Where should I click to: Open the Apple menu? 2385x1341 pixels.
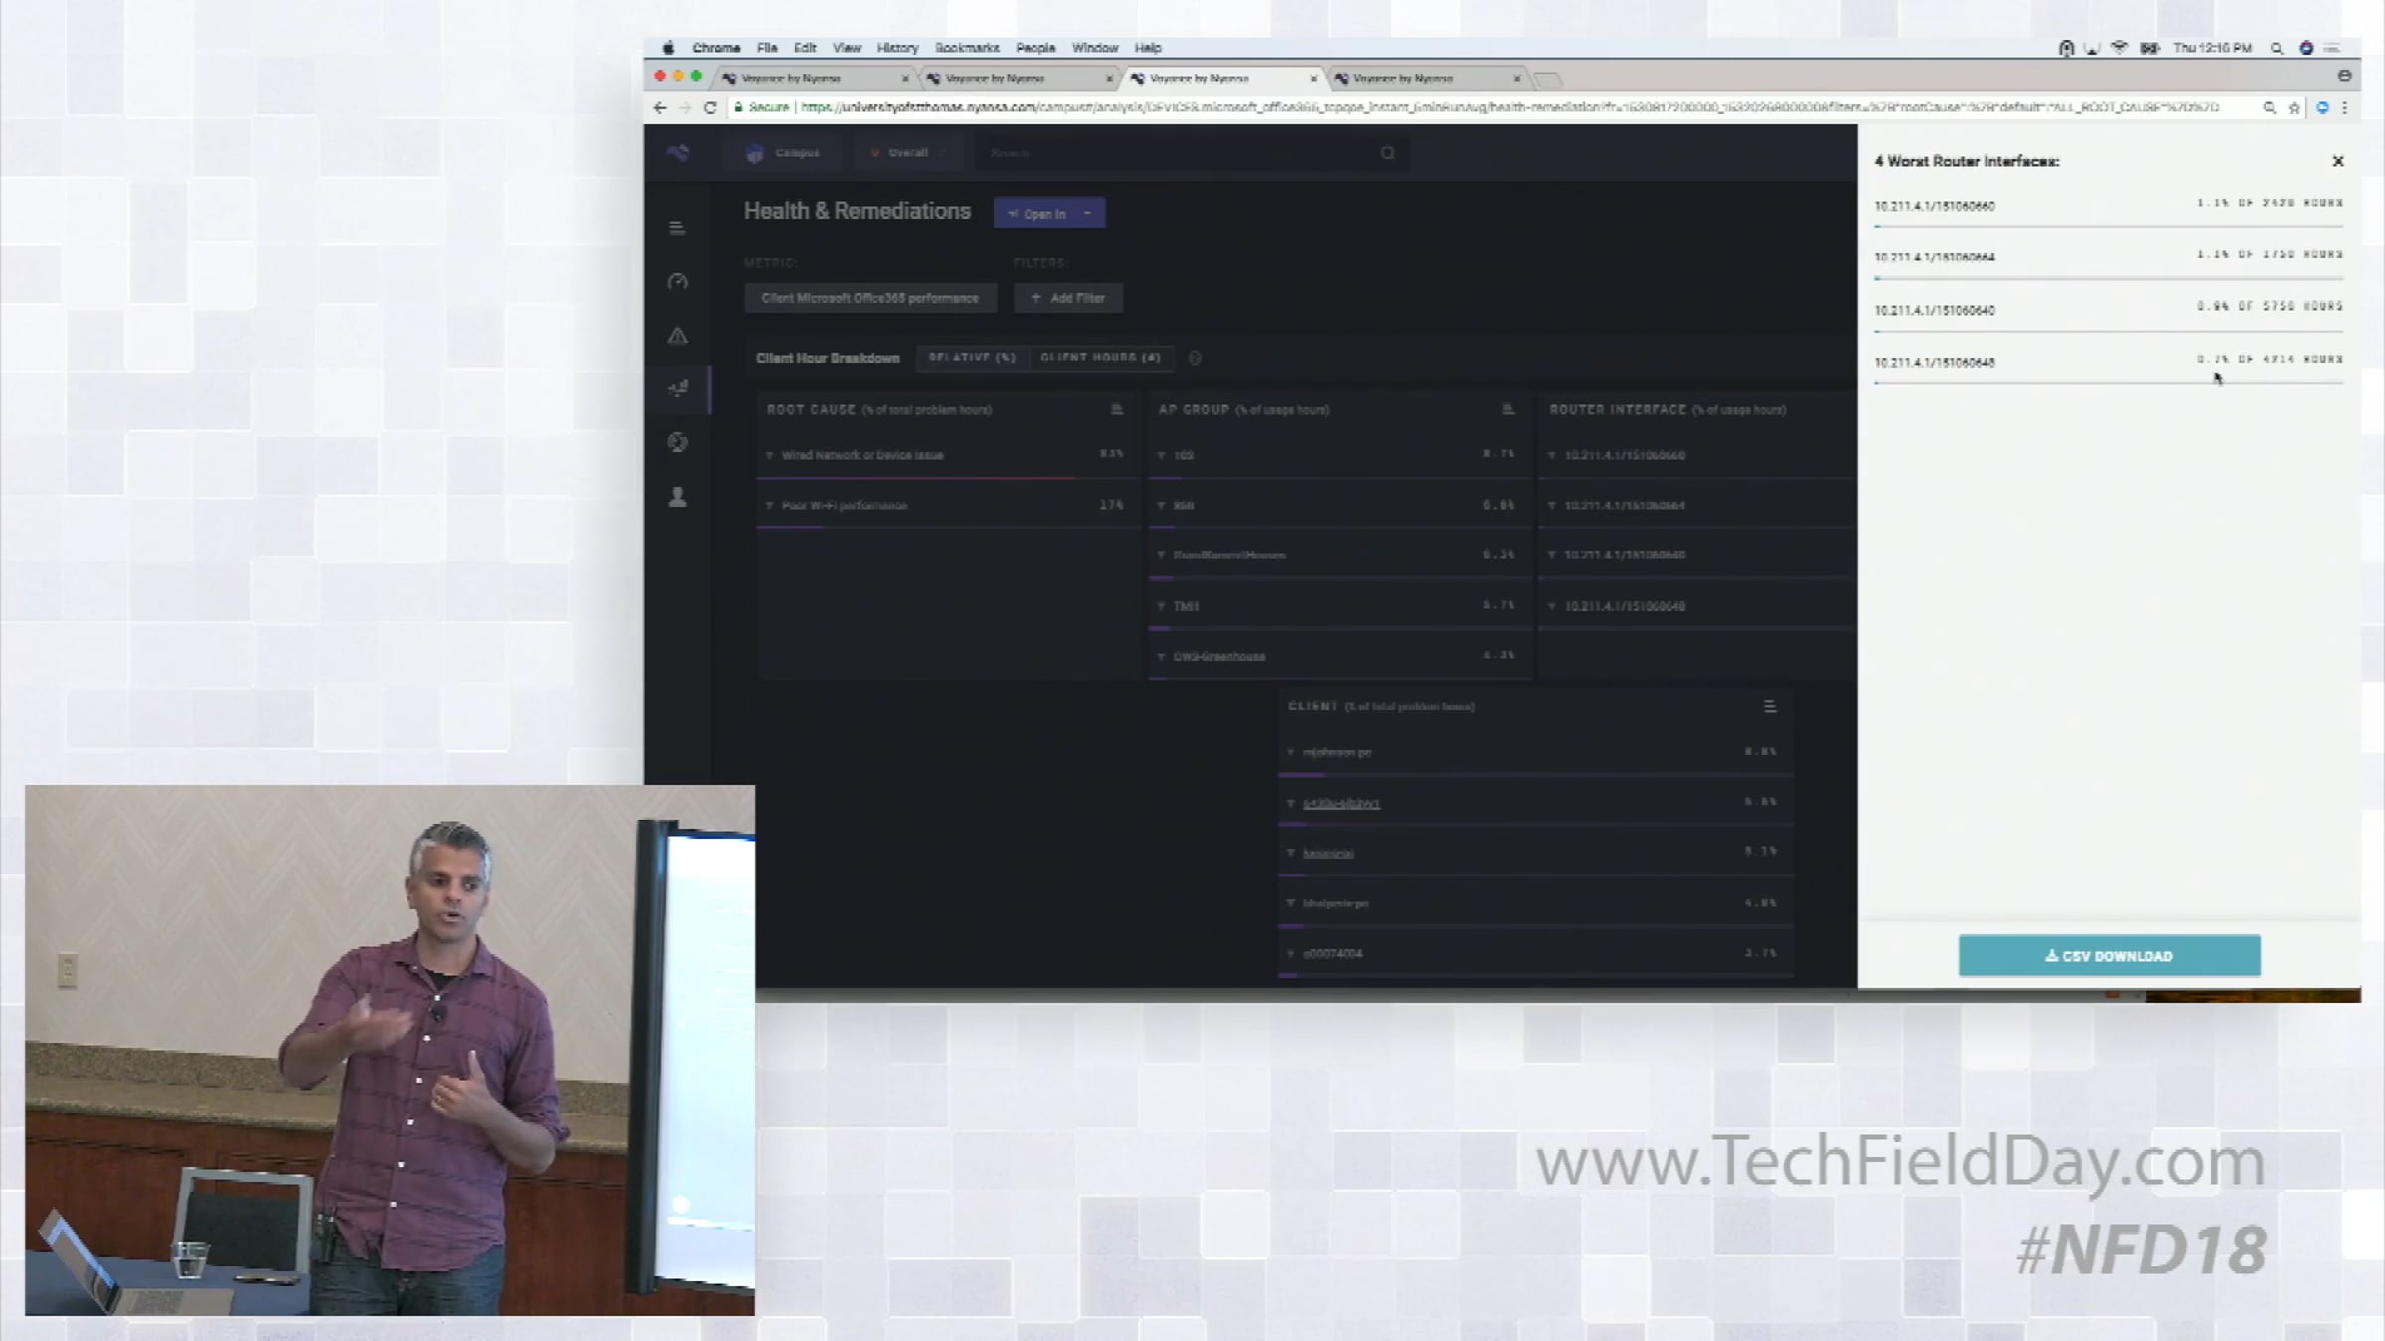click(x=668, y=48)
